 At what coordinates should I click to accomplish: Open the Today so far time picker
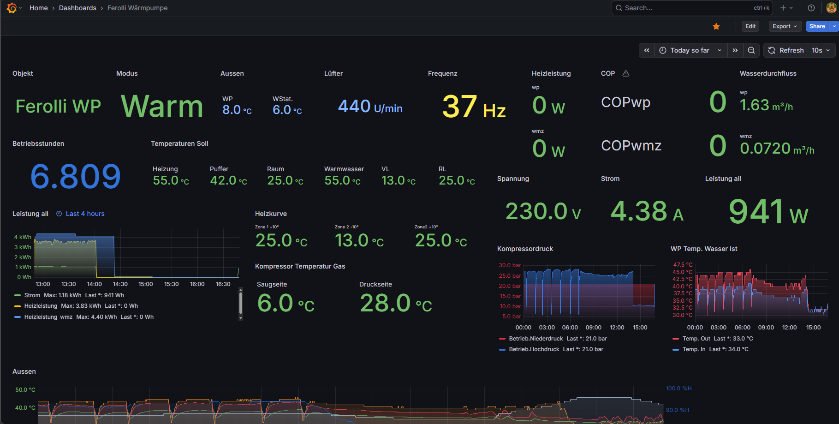(690, 50)
